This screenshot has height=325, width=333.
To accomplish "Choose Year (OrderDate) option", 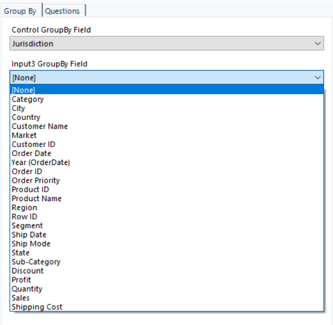I will tap(166, 162).
